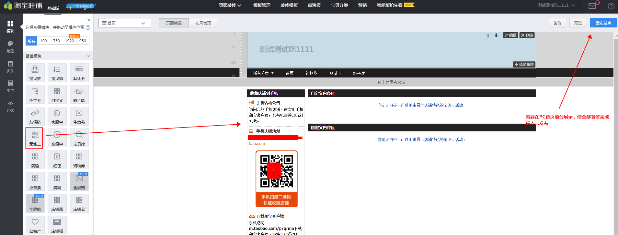Filter modules by 所有 width

tap(31, 41)
